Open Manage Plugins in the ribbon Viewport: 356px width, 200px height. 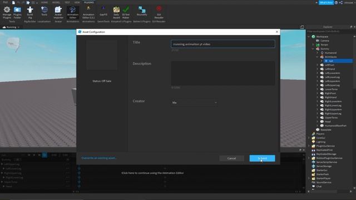[7, 12]
